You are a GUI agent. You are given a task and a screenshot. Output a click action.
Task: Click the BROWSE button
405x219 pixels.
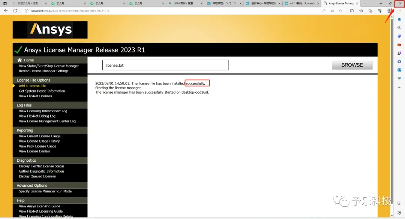[x=352, y=65]
